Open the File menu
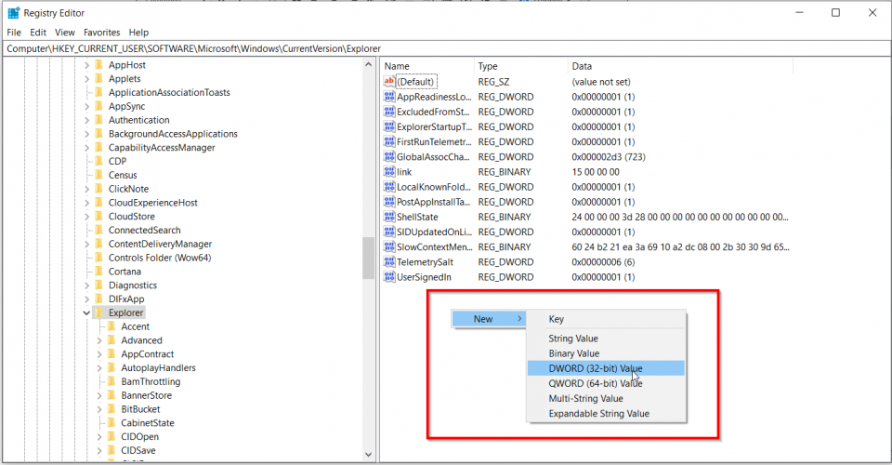The image size is (892, 465). (14, 33)
